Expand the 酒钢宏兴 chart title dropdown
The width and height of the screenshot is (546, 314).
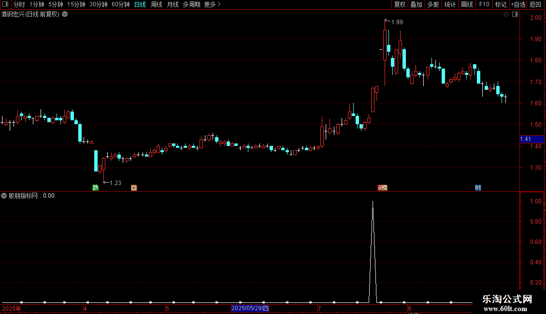click(65, 14)
